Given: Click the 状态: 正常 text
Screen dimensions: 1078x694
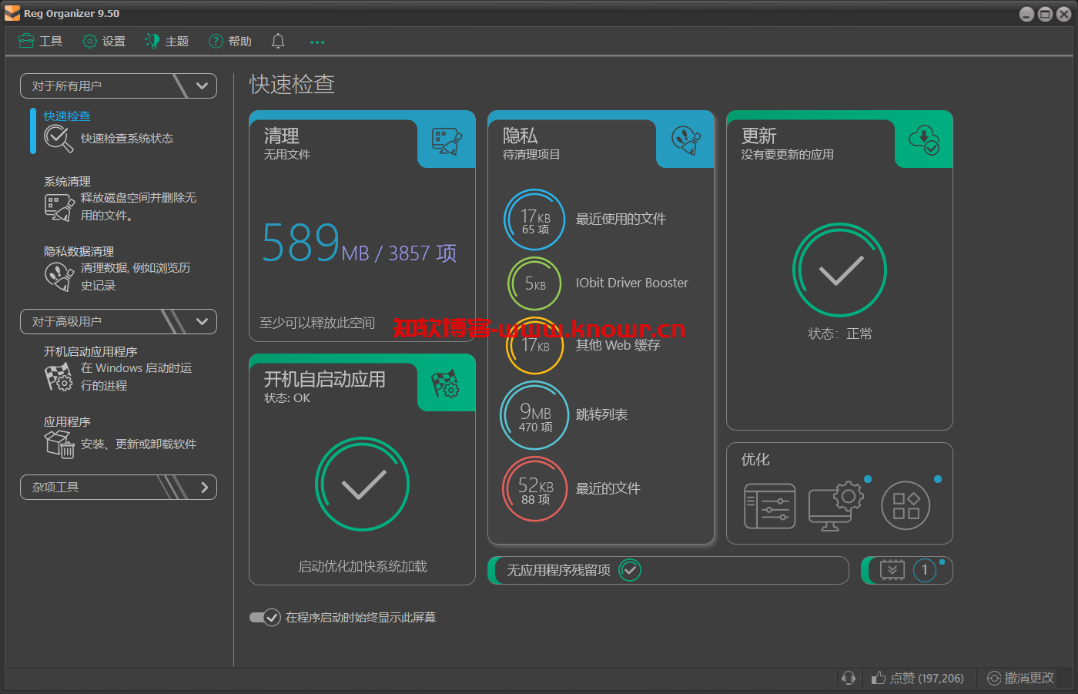Looking at the screenshot, I should coord(839,334).
